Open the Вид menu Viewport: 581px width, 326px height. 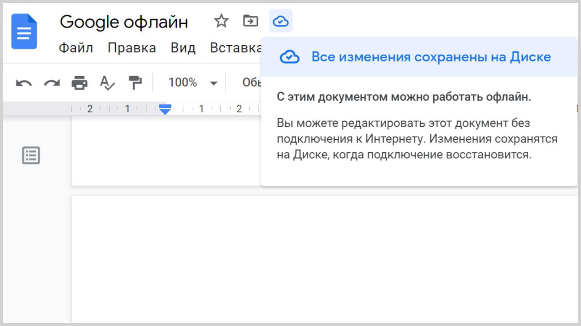click(183, 48)
